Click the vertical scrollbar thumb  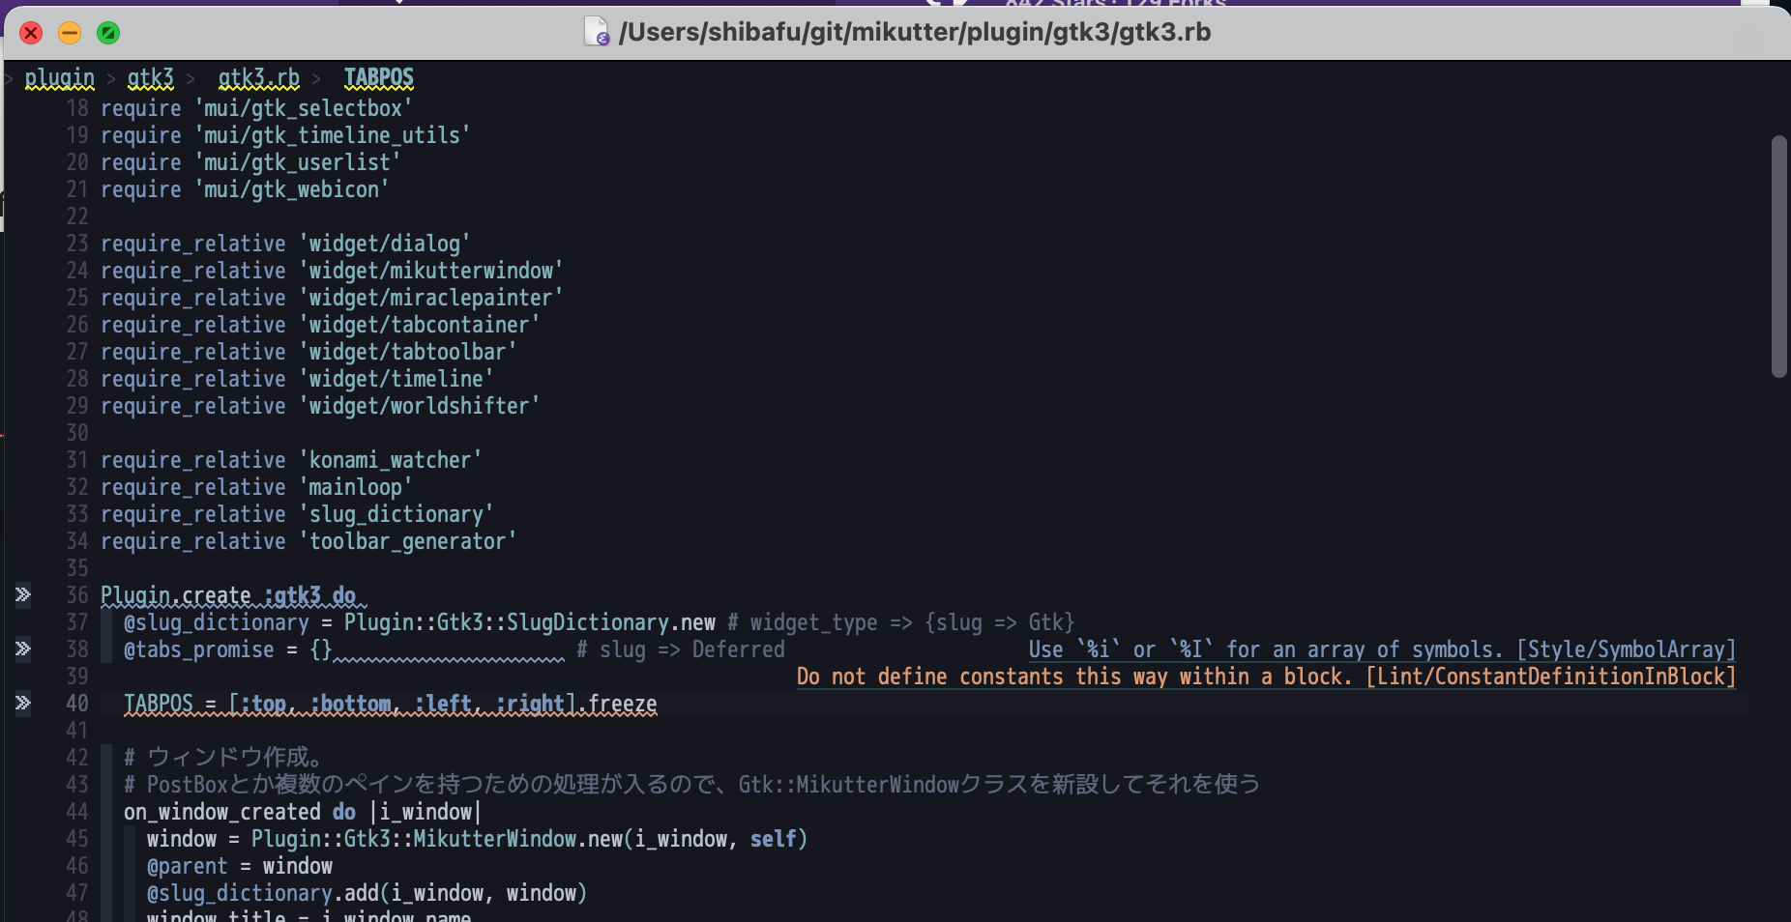pyautogui.click(x=1778, y=256)
